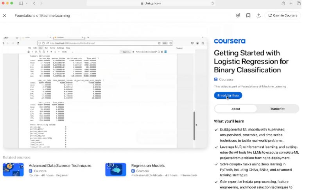Toggle the Safari sidebar icon

click(x=21, y=3)
